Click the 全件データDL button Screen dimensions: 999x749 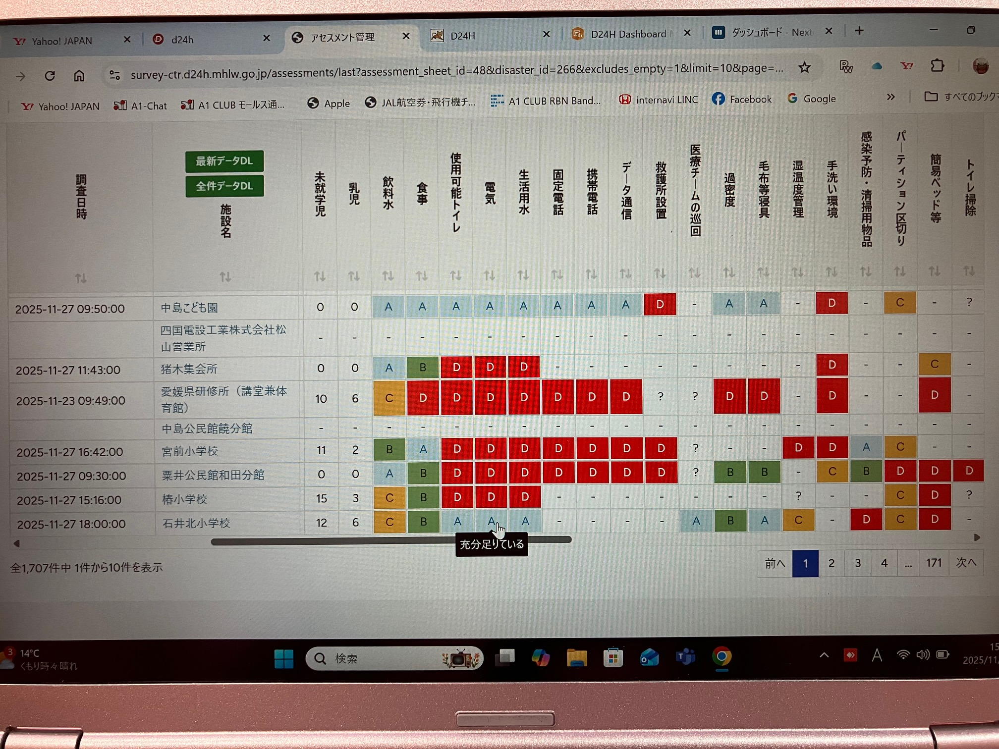coord(224,186)
